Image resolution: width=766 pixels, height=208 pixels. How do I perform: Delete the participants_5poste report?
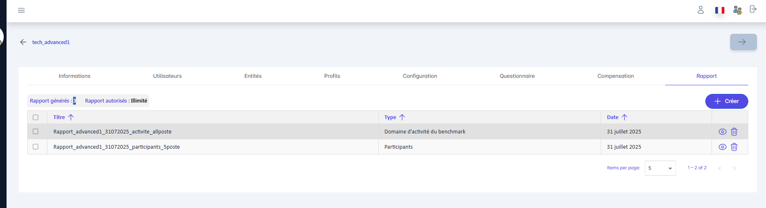734,147
